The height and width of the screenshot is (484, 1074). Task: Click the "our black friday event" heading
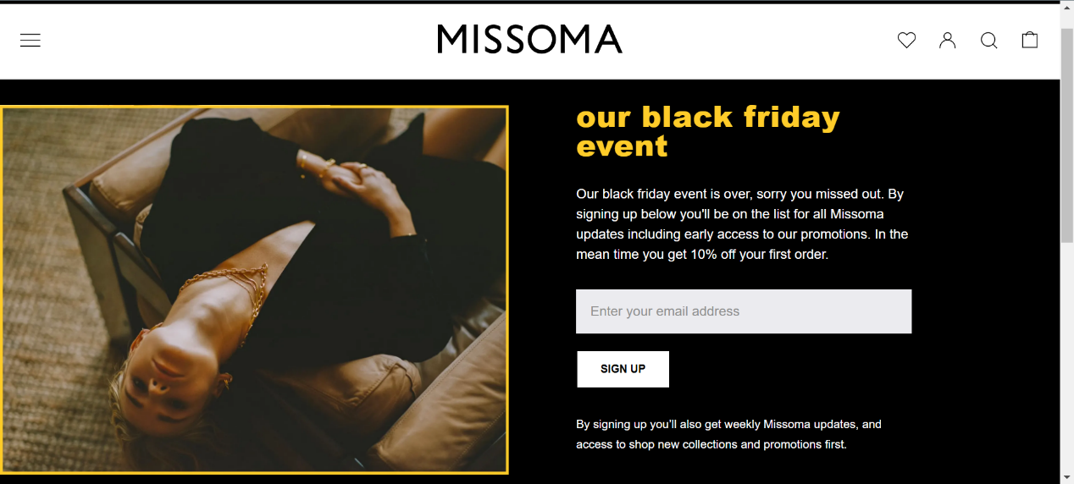(707, 131)
